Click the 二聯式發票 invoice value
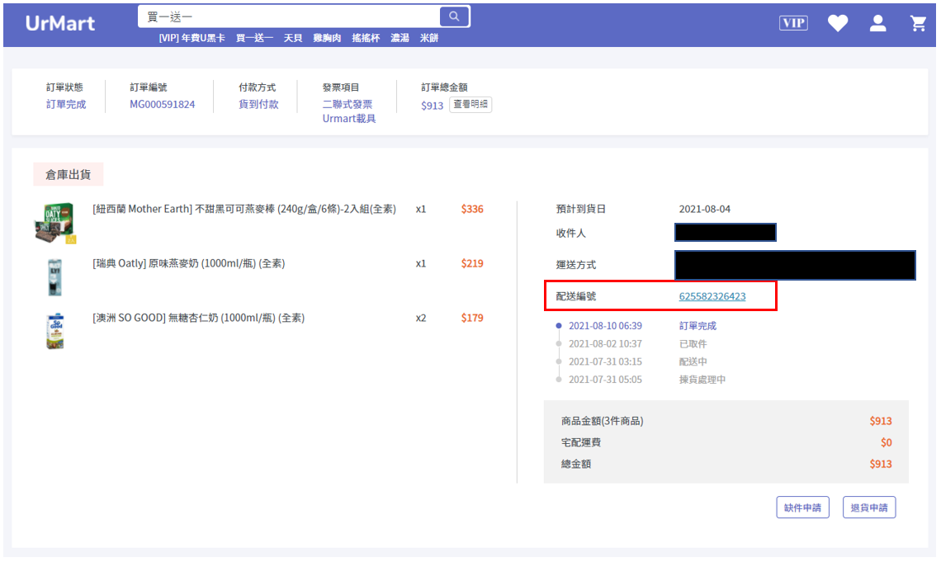 [x=348, y=104]
